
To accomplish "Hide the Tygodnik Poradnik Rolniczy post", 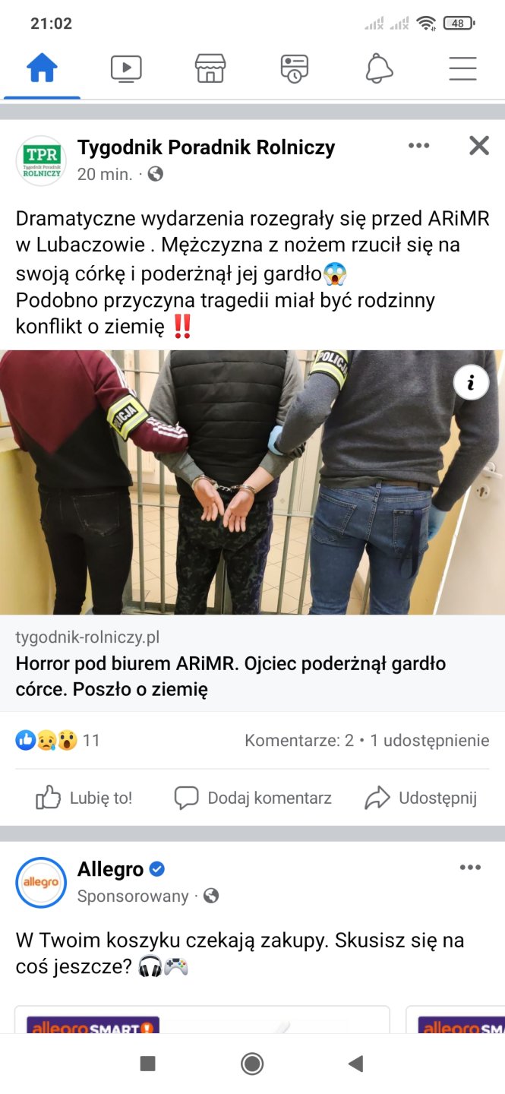I will pyautogui.click(x=479, y=146).
